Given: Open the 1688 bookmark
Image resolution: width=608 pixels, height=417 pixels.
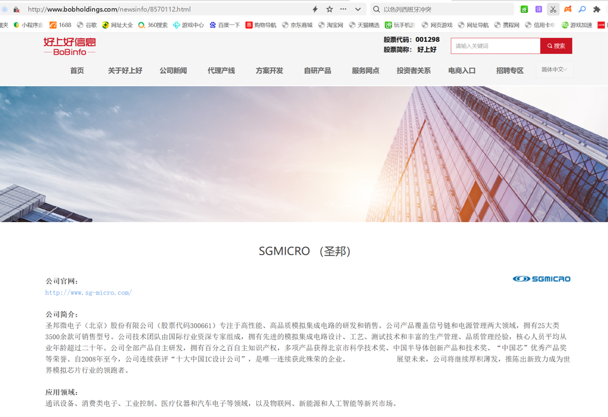Looking at the screenshot, I should (x=61, y=25).
